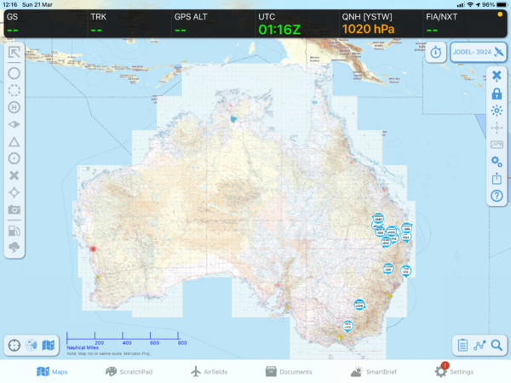Show fuel pump locations on map
Screen dimensions: 511x383
click(14, 230)
